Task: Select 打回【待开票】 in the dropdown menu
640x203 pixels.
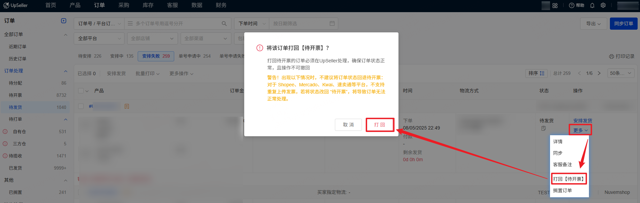Action: click(569, 179)
